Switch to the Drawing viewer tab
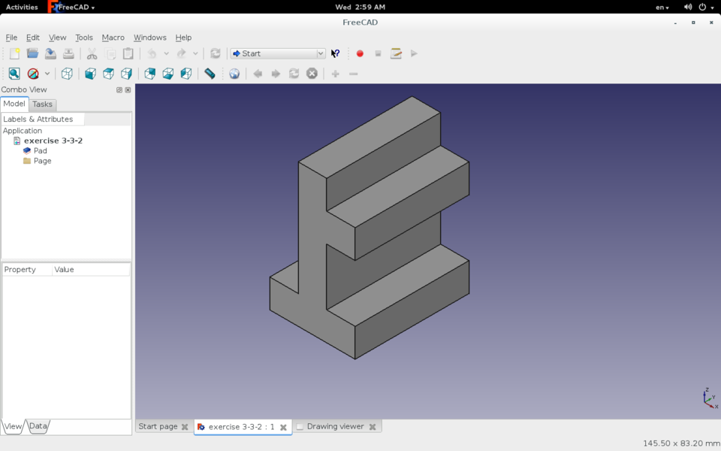721x451 pixels. tap(336, 426)
